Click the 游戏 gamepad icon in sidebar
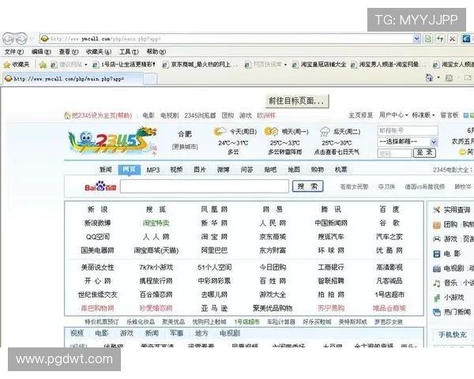The height and width of the screenshot is (379, 474). (437, 238)
